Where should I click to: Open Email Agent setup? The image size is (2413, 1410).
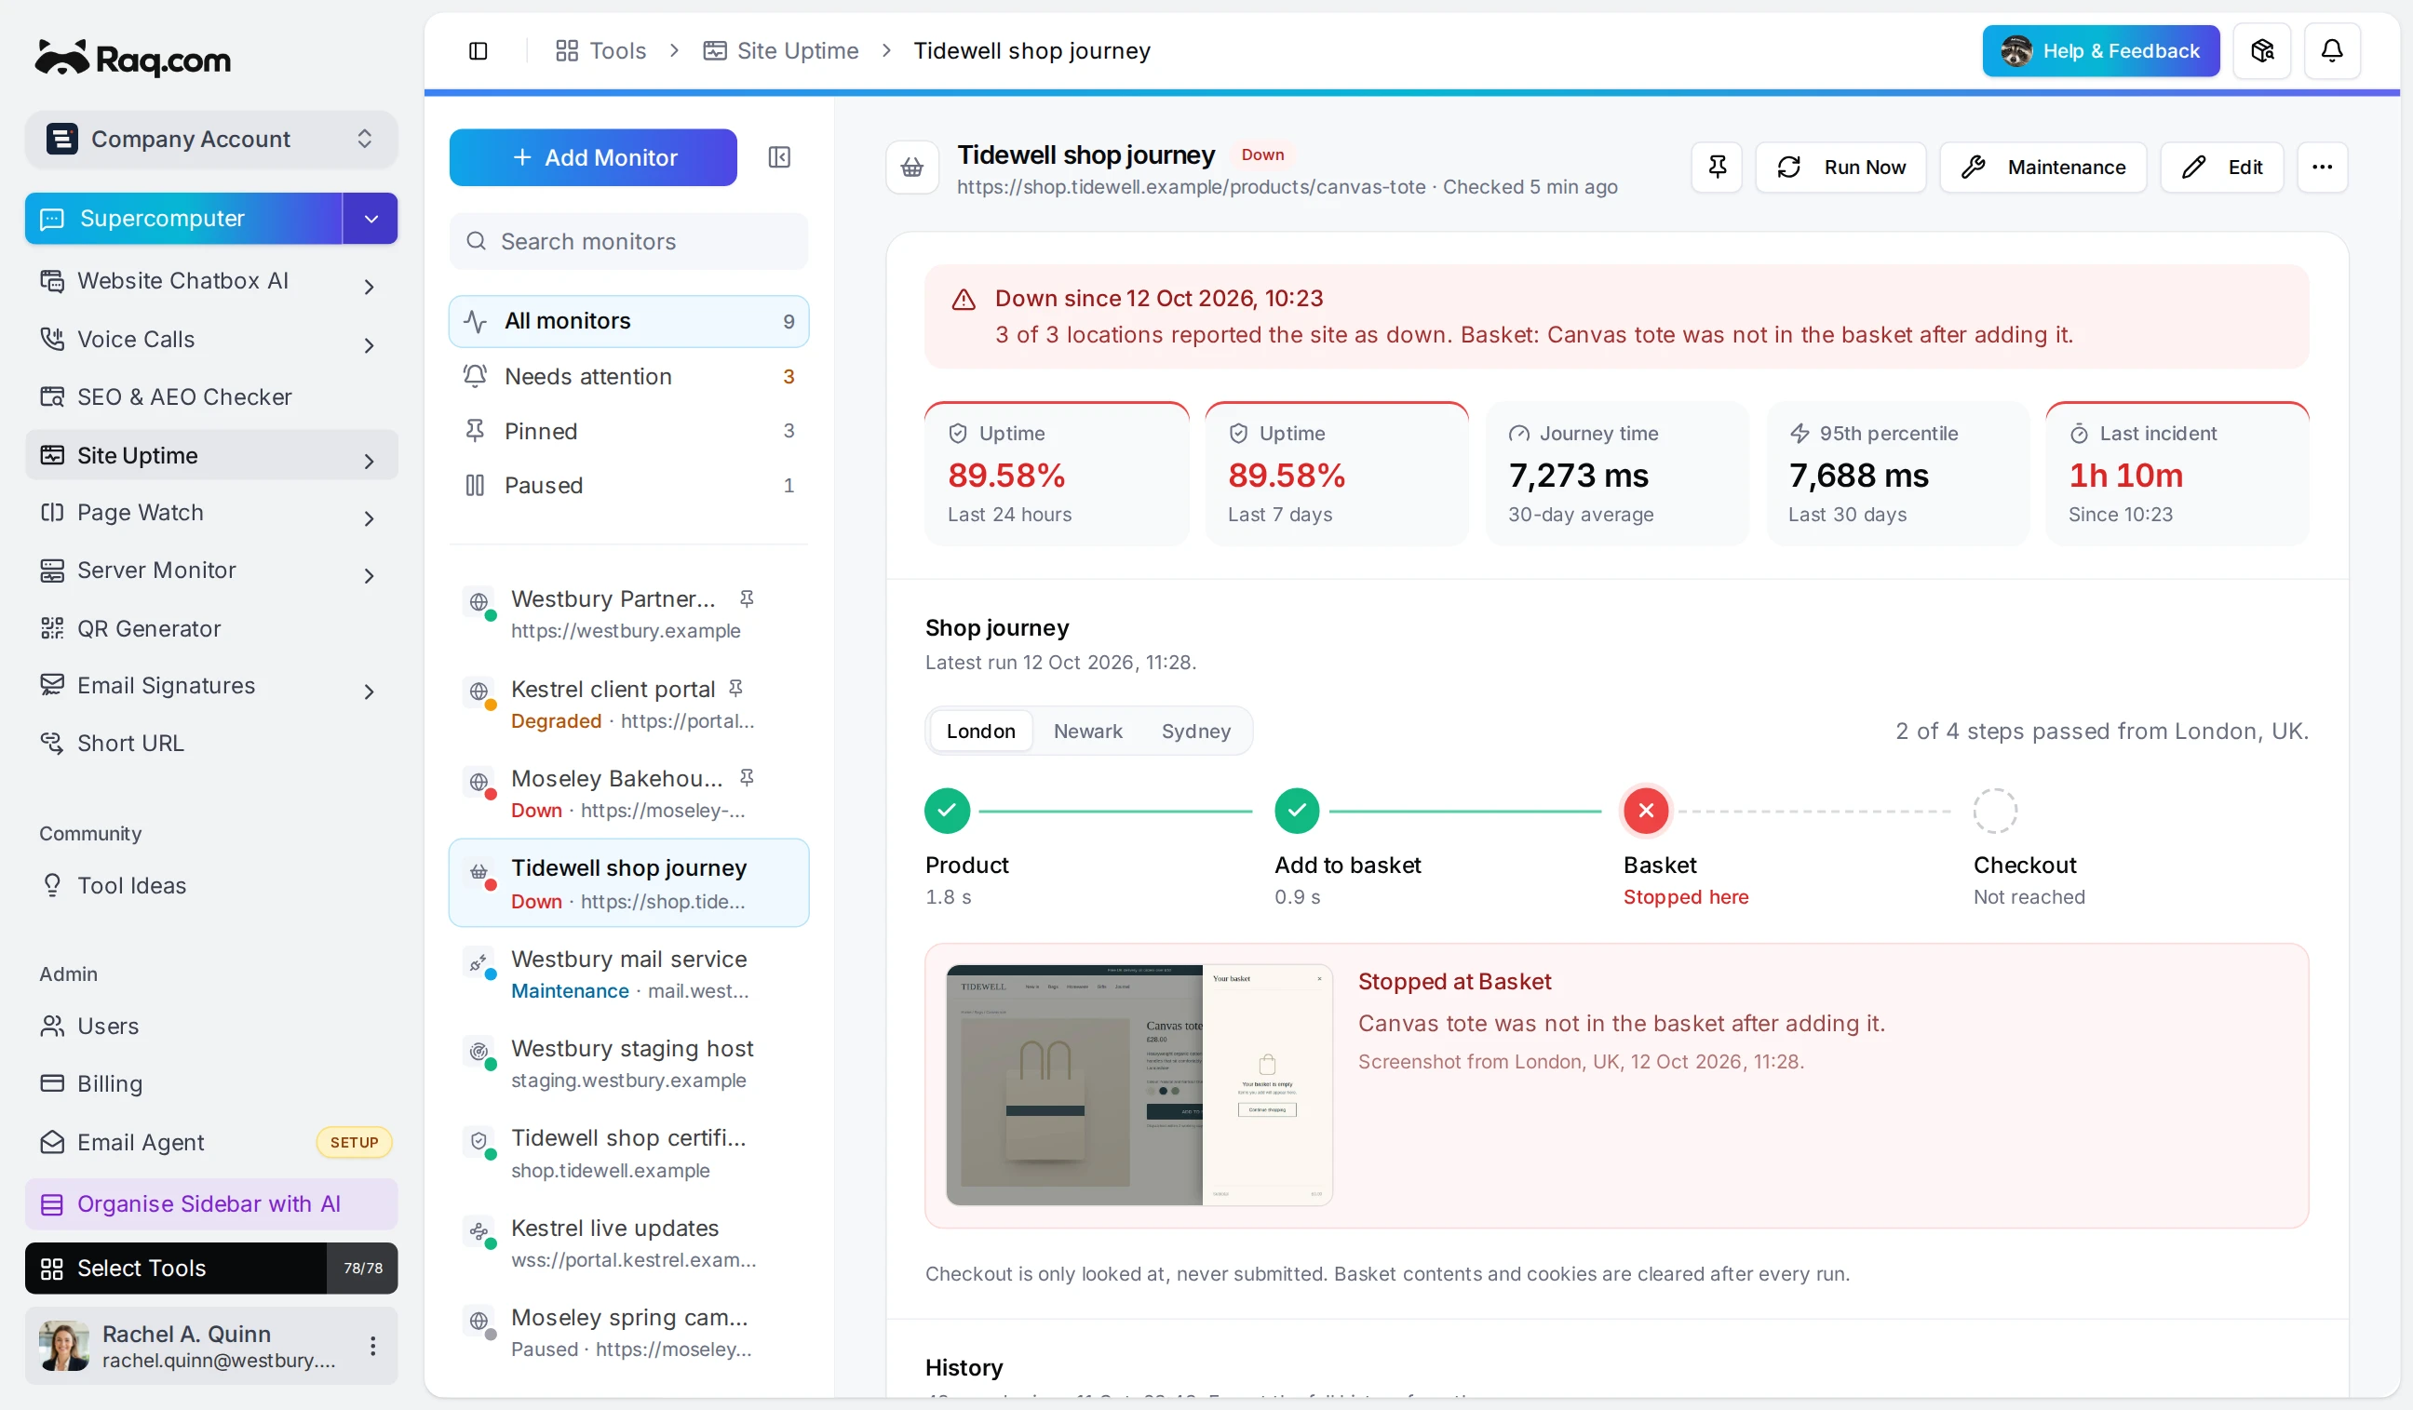click(210, 1142)
